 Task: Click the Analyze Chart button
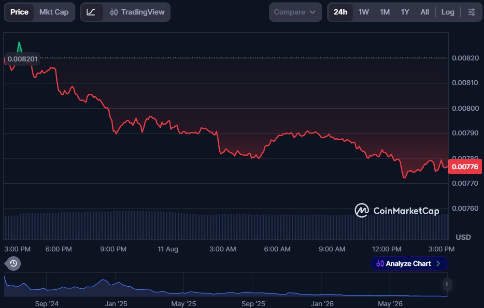tap(409, 264)
